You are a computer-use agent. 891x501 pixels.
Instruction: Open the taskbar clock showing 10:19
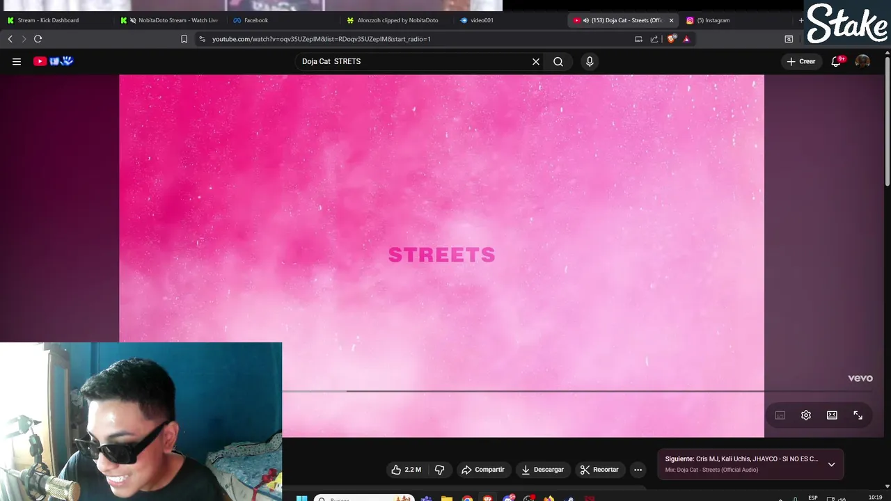(875, 498)
